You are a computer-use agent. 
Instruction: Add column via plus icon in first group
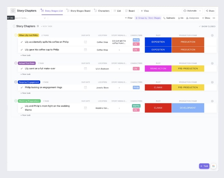point(212,35)
